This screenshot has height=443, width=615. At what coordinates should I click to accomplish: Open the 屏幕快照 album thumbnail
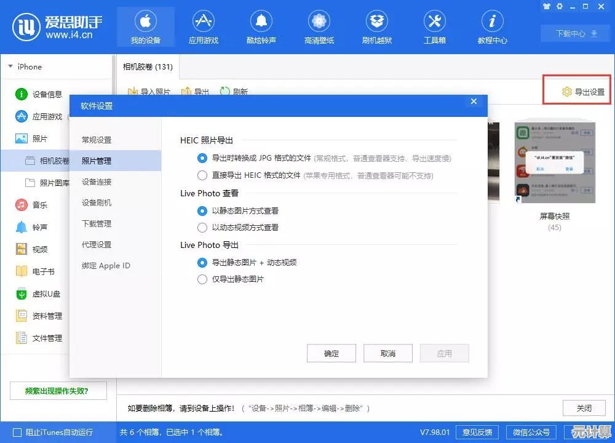pyautogui.click(x=555, y=163)
